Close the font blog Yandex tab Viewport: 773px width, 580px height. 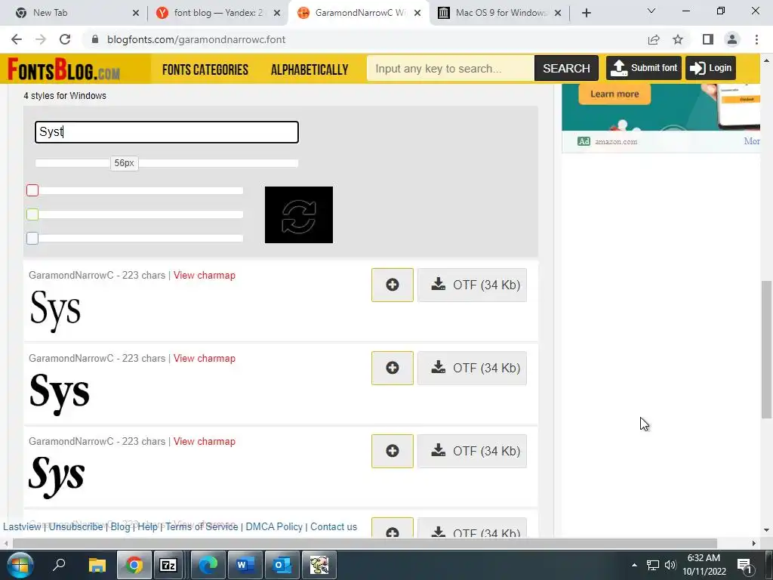pyautogui.click(x=277, y=13)
